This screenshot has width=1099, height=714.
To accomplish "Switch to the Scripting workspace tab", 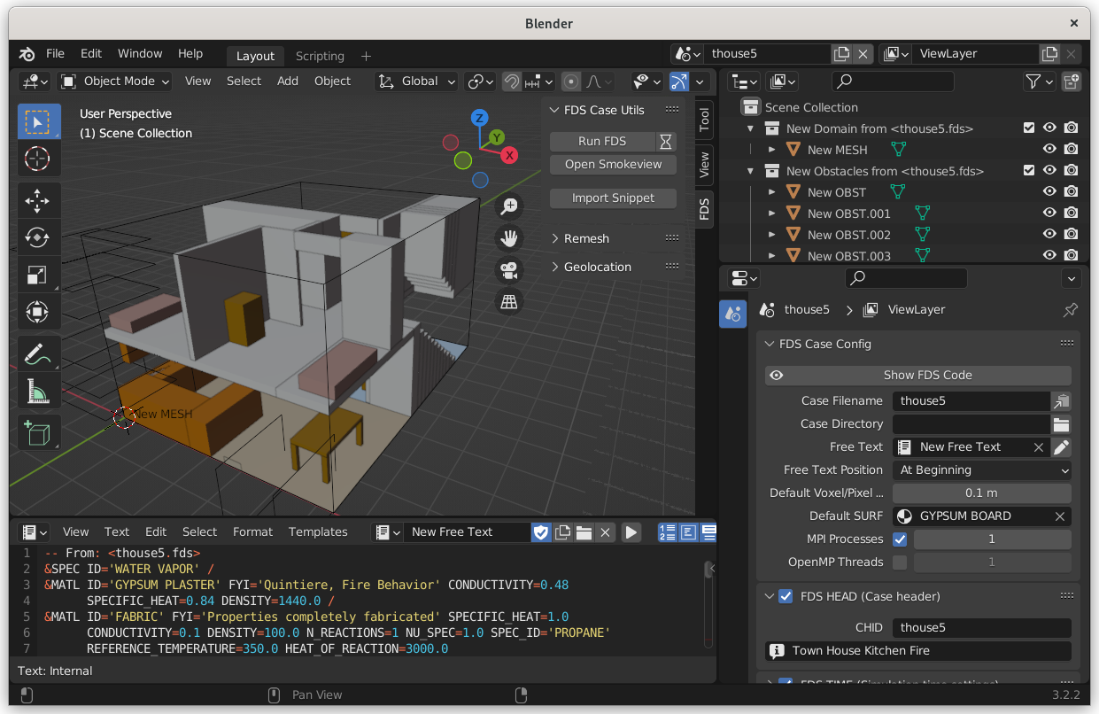I will 320,56.
